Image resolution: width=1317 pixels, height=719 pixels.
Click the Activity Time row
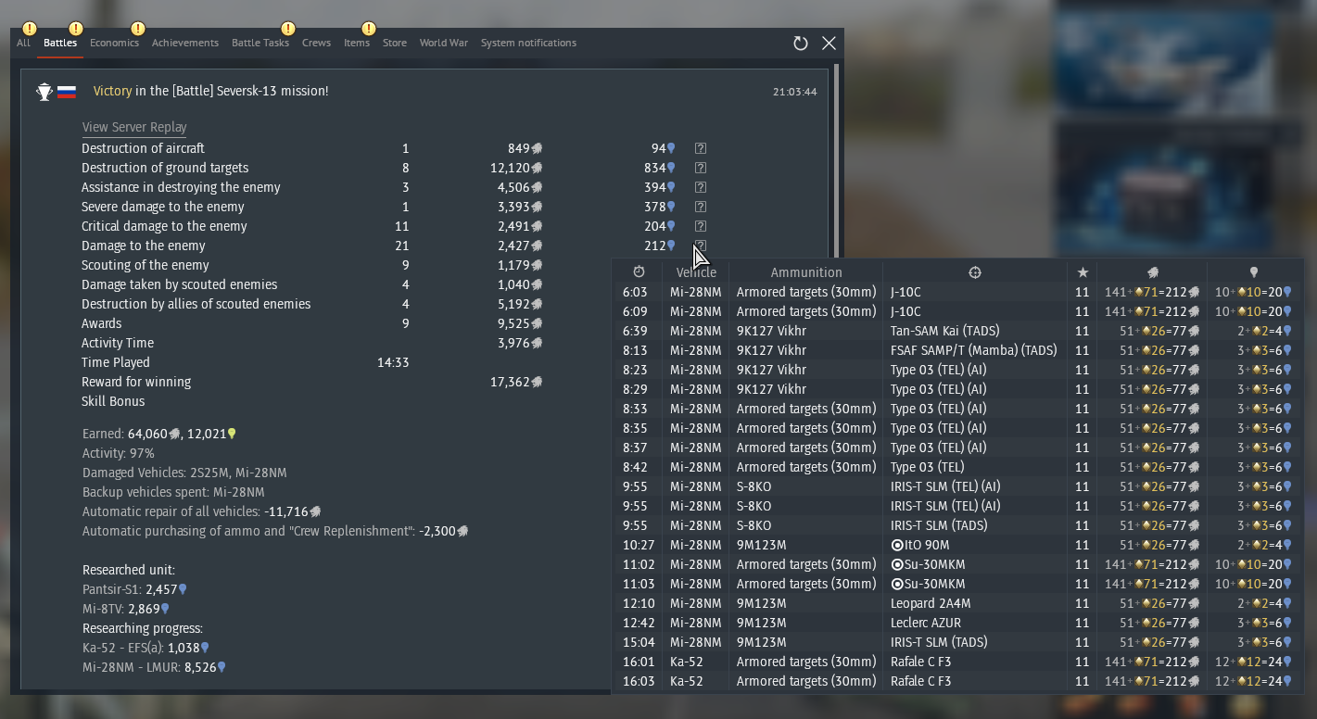click(311, 343)
